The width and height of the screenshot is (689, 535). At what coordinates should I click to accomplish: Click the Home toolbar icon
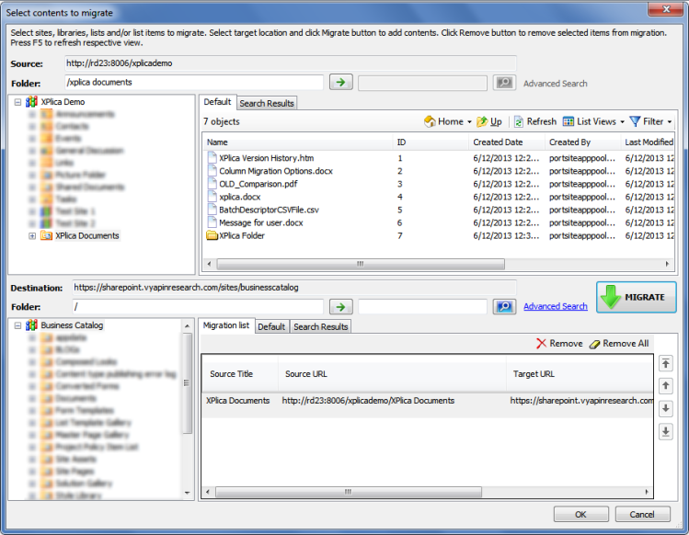430,121
